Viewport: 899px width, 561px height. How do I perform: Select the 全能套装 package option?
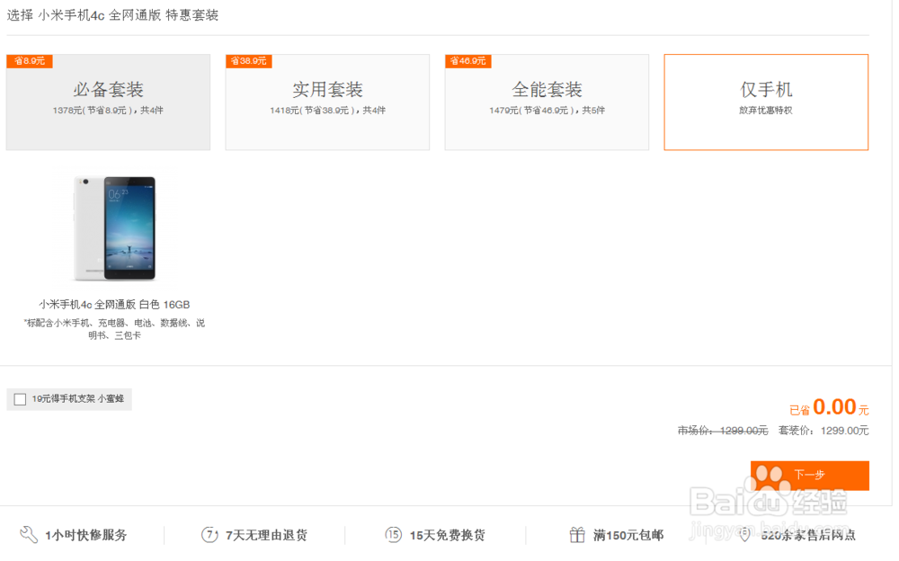click(x=546, y=102)
